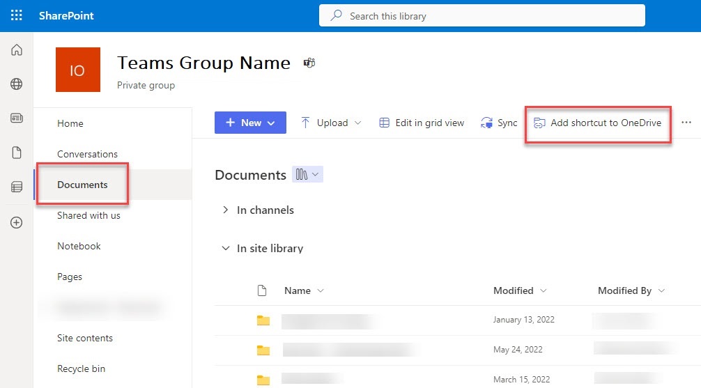
Task: Open the library view switcher dropdown
Action: [x=307, y=174]
